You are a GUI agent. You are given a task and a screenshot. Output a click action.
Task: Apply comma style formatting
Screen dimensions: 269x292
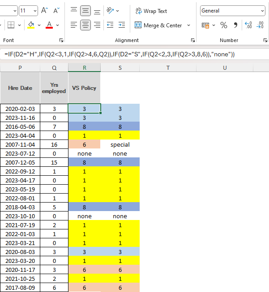pos(235,25)
